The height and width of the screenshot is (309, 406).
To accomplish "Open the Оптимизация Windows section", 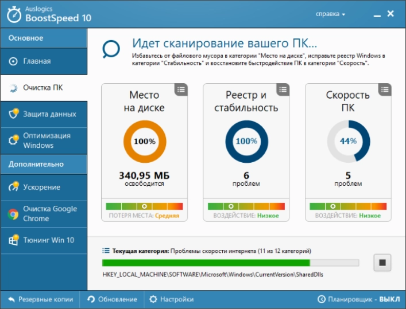I will [44, 140].
